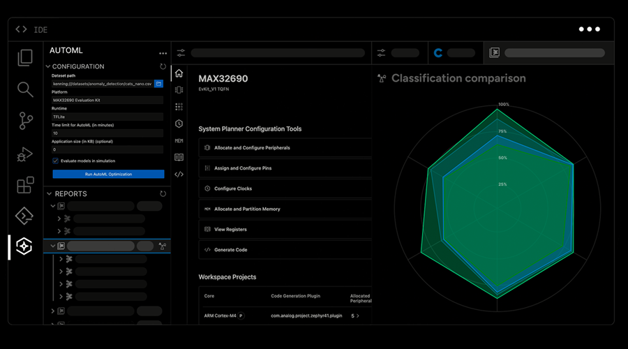Click the MAX32690 heading
This screenshot has width=628, height=349.
(x=223, y=79)
